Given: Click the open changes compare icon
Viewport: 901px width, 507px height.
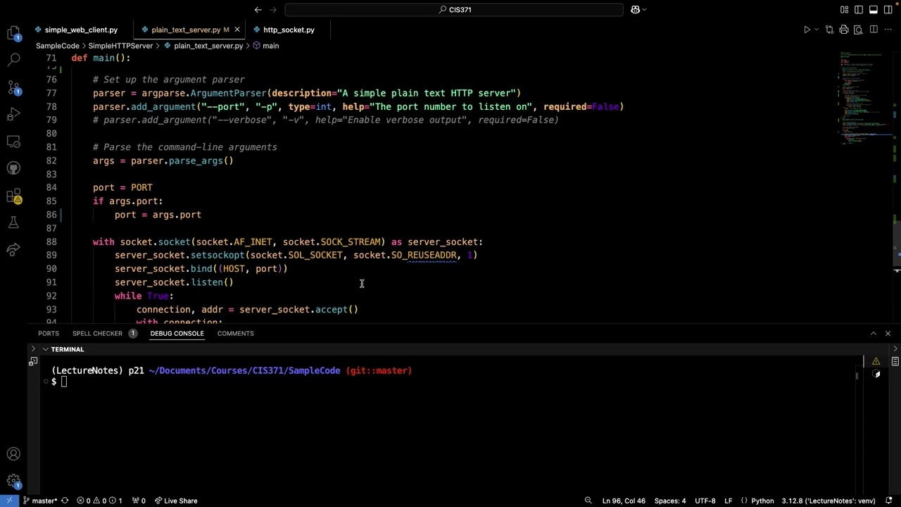Looking at the screenshot, I should click(830, 30).
